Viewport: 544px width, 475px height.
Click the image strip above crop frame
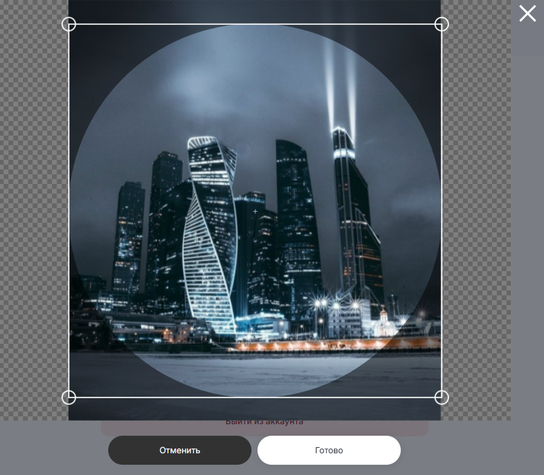pos(255,11)
